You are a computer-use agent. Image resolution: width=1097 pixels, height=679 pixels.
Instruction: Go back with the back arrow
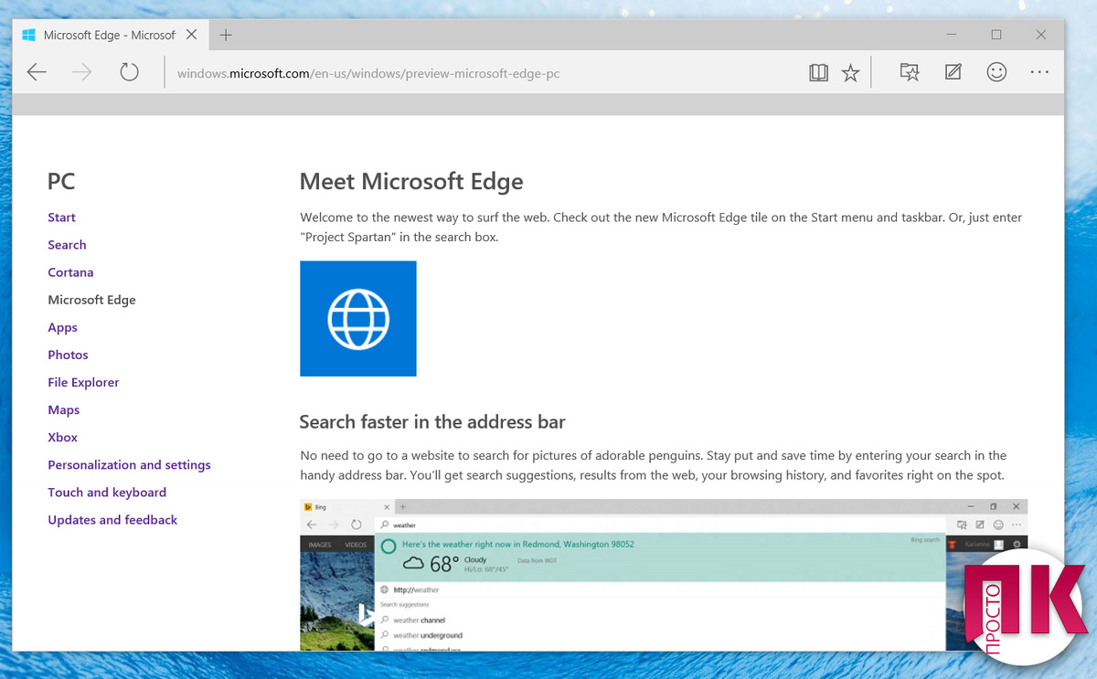coord(37,72)
